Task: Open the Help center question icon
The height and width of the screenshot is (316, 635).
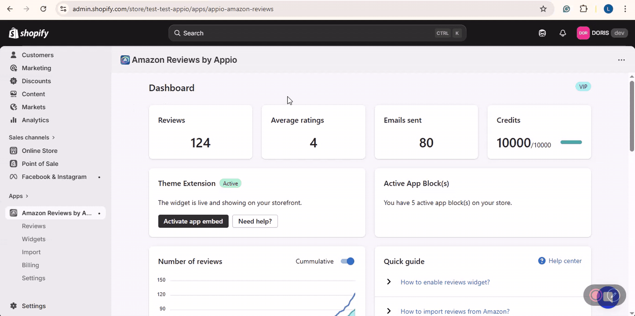Action: coord(542,261)
